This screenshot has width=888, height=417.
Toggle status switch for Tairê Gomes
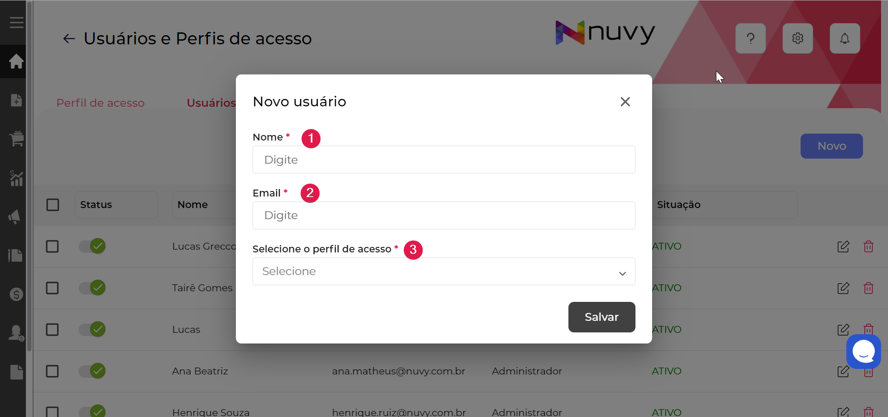(x=92, y=288)
